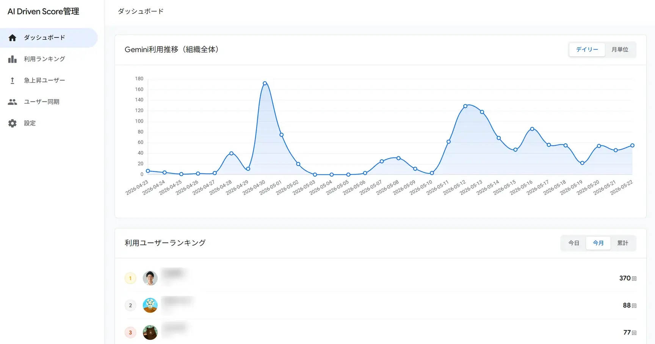Show today's ranking with 今日
This screenshot has height=344, width=655.
click(574, 243)
